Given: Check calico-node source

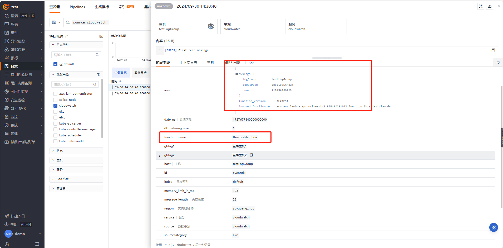Looking at the screenshot, I should [55, 100].
